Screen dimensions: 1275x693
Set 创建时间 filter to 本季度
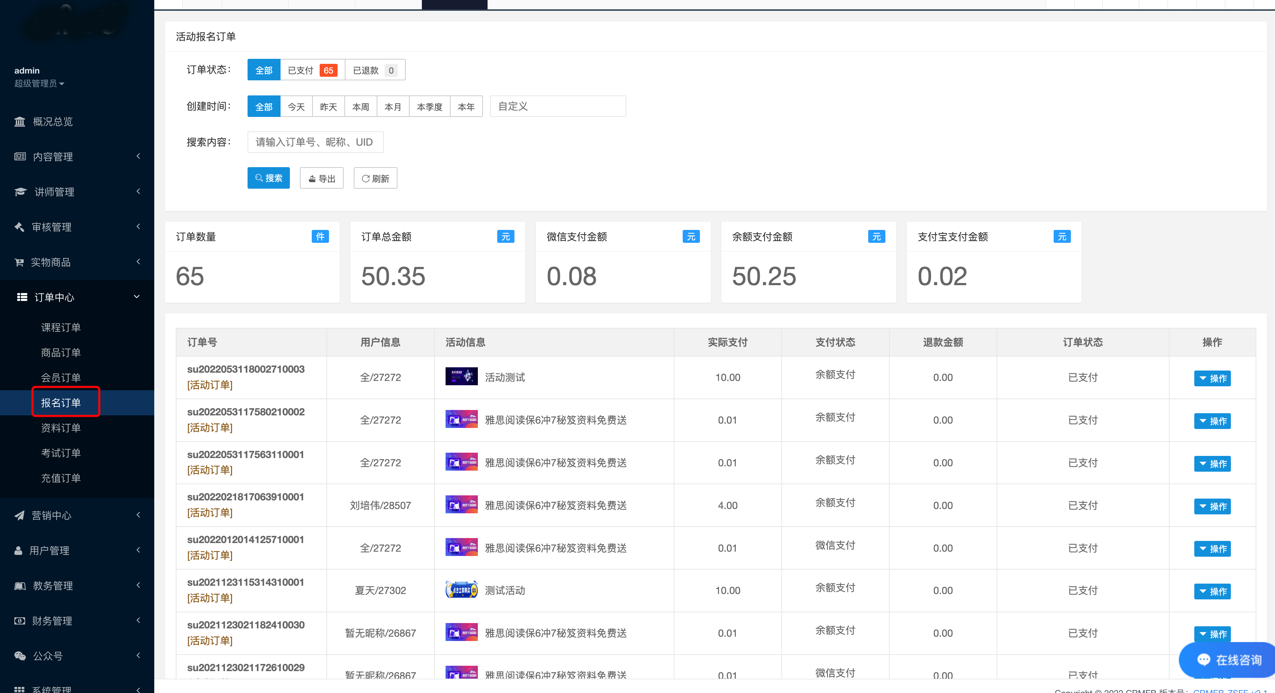coord(430,107)
